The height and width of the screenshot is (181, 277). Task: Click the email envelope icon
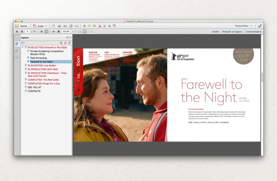(x=77, y=26)
